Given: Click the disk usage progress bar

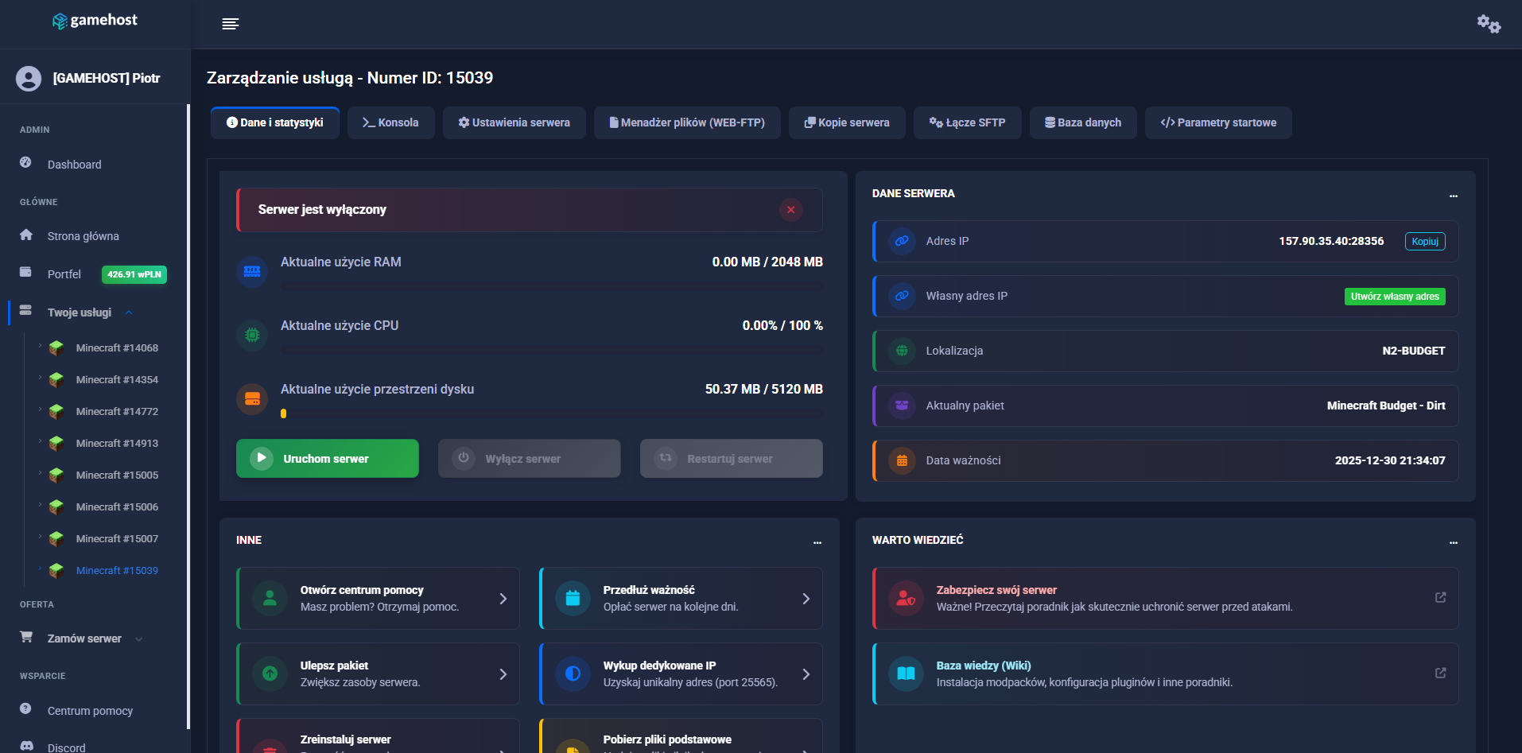Looking at the screenshot, I should (552, 413).
